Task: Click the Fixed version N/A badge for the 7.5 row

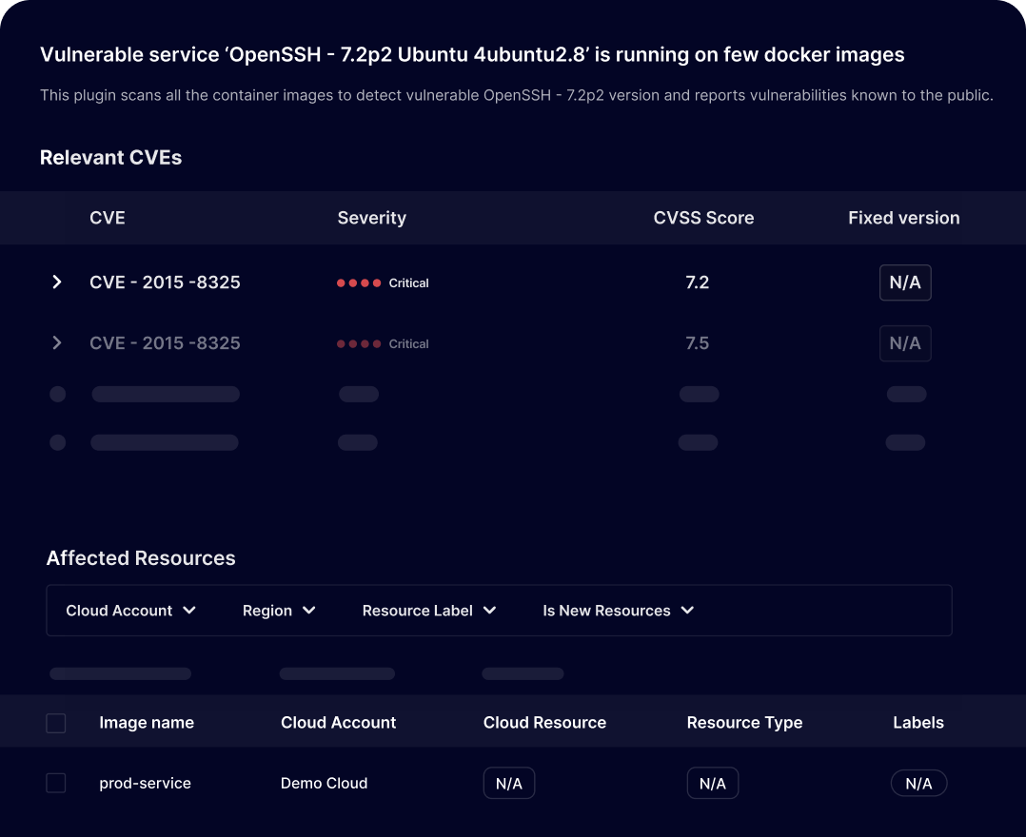Action: [904, 343]
